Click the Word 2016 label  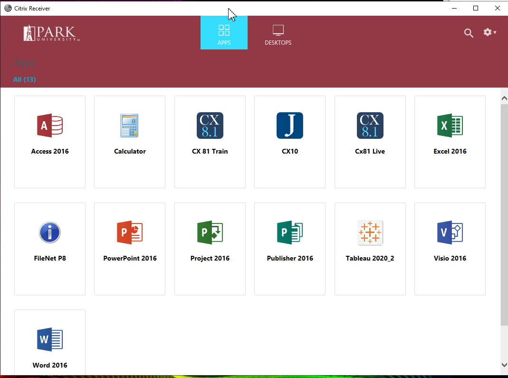pyautogui.click(x=50, y=365)
